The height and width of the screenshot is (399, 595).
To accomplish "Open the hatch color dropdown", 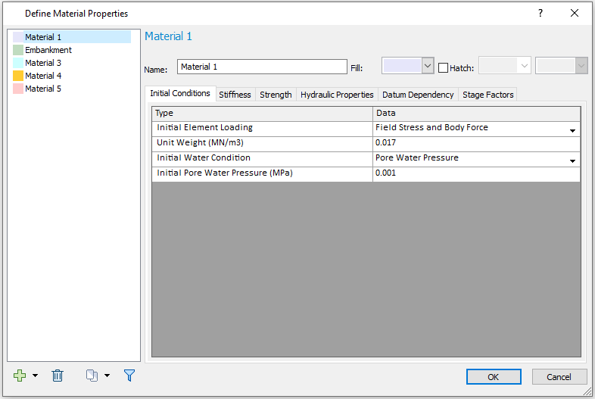I will pos(581,66).
